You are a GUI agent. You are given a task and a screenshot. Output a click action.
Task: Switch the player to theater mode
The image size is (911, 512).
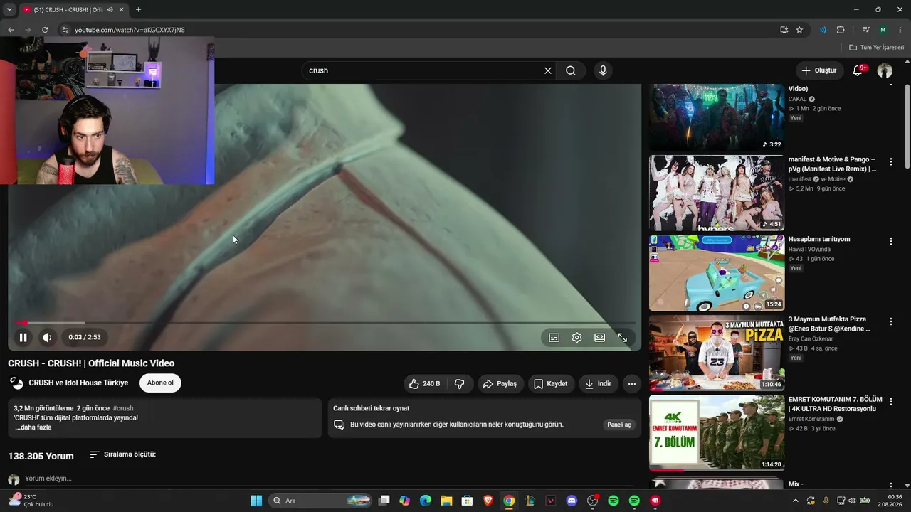point(600,338)
